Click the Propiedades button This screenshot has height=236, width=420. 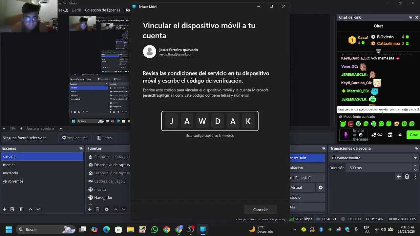pos(75,138)
